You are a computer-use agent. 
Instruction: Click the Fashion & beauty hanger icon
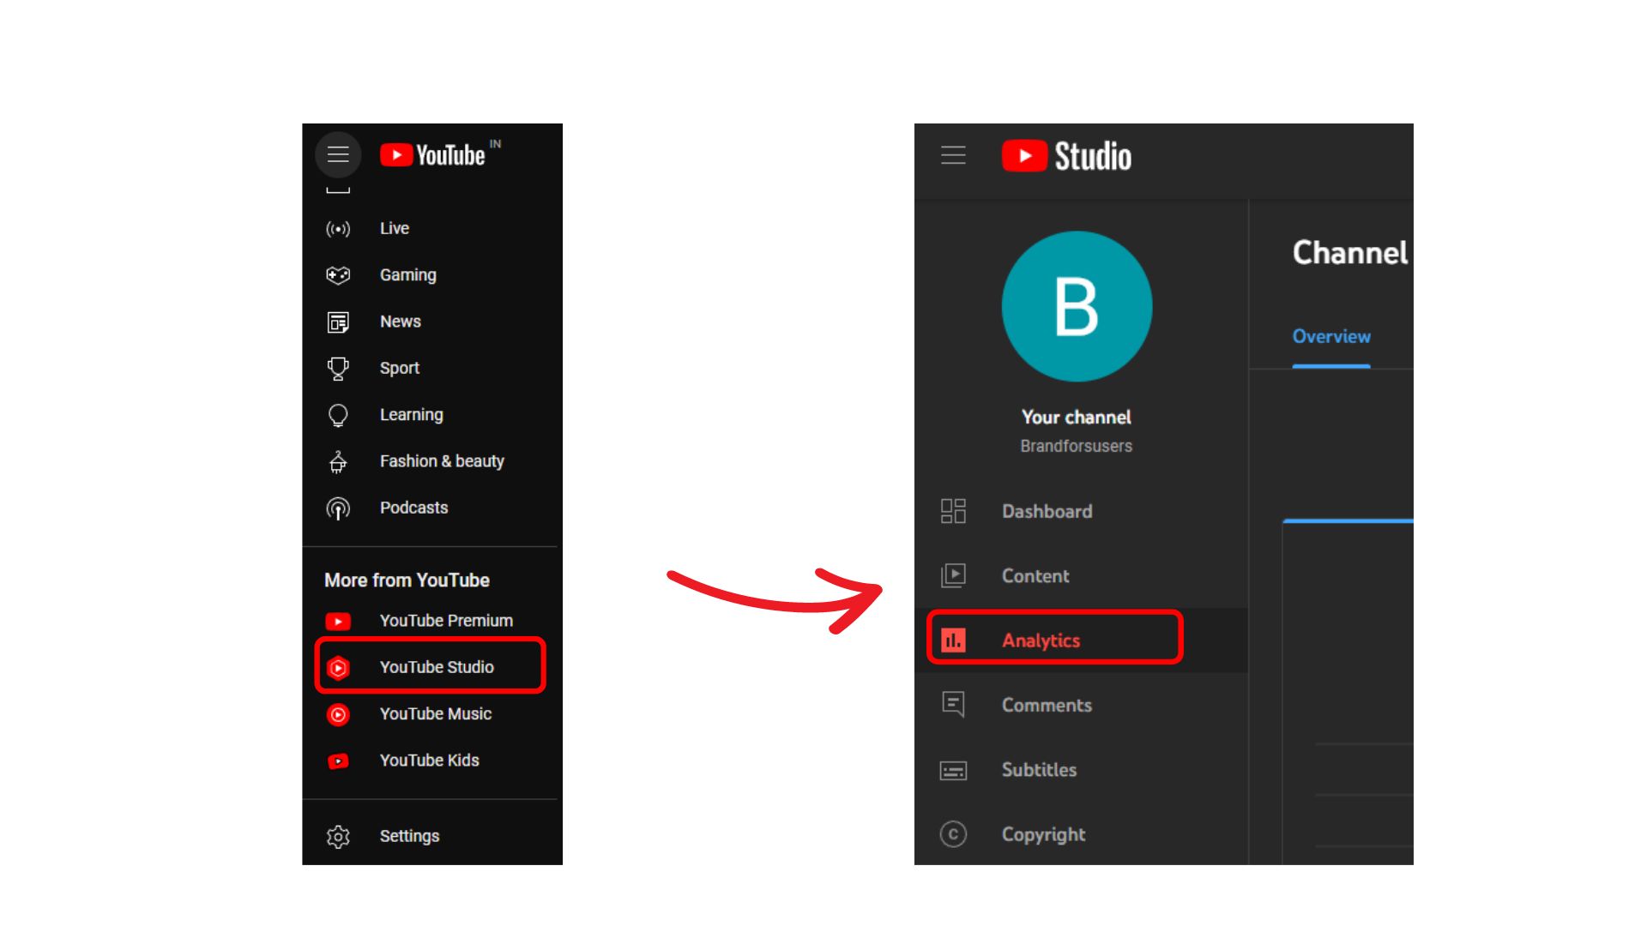point(338,461)
